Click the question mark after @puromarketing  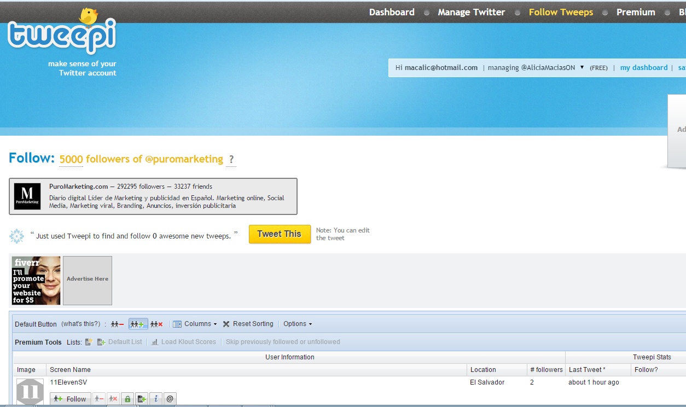(231, 160)
